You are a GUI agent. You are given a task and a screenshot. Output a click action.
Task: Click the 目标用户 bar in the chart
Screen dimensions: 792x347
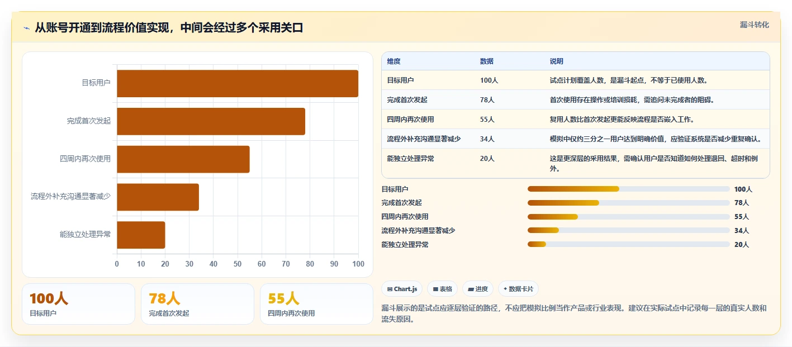238,83
